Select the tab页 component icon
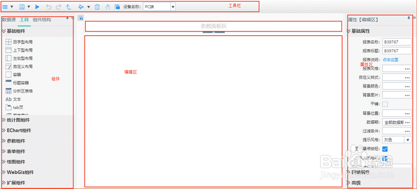 9,107
